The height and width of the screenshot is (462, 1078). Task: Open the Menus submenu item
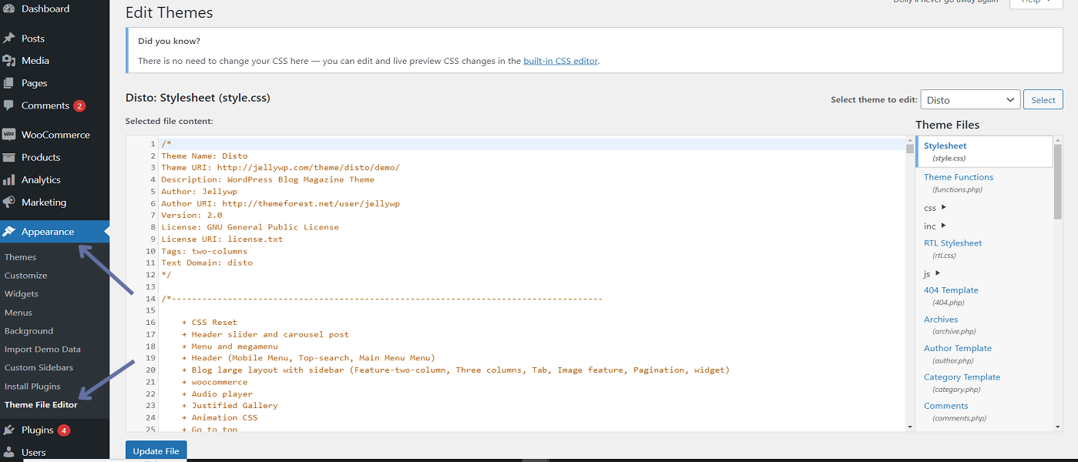(x=18, y=313)
